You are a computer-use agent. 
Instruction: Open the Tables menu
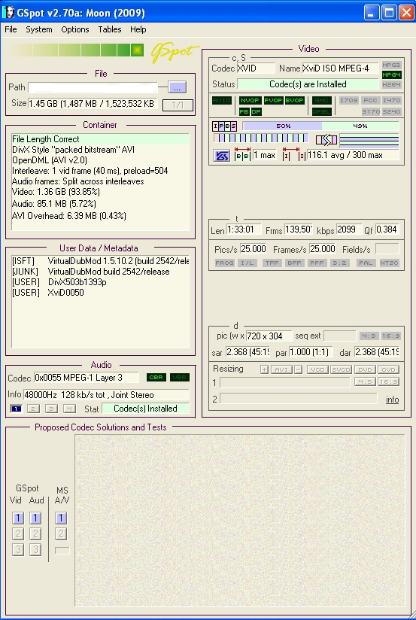[x=110, y=29]
